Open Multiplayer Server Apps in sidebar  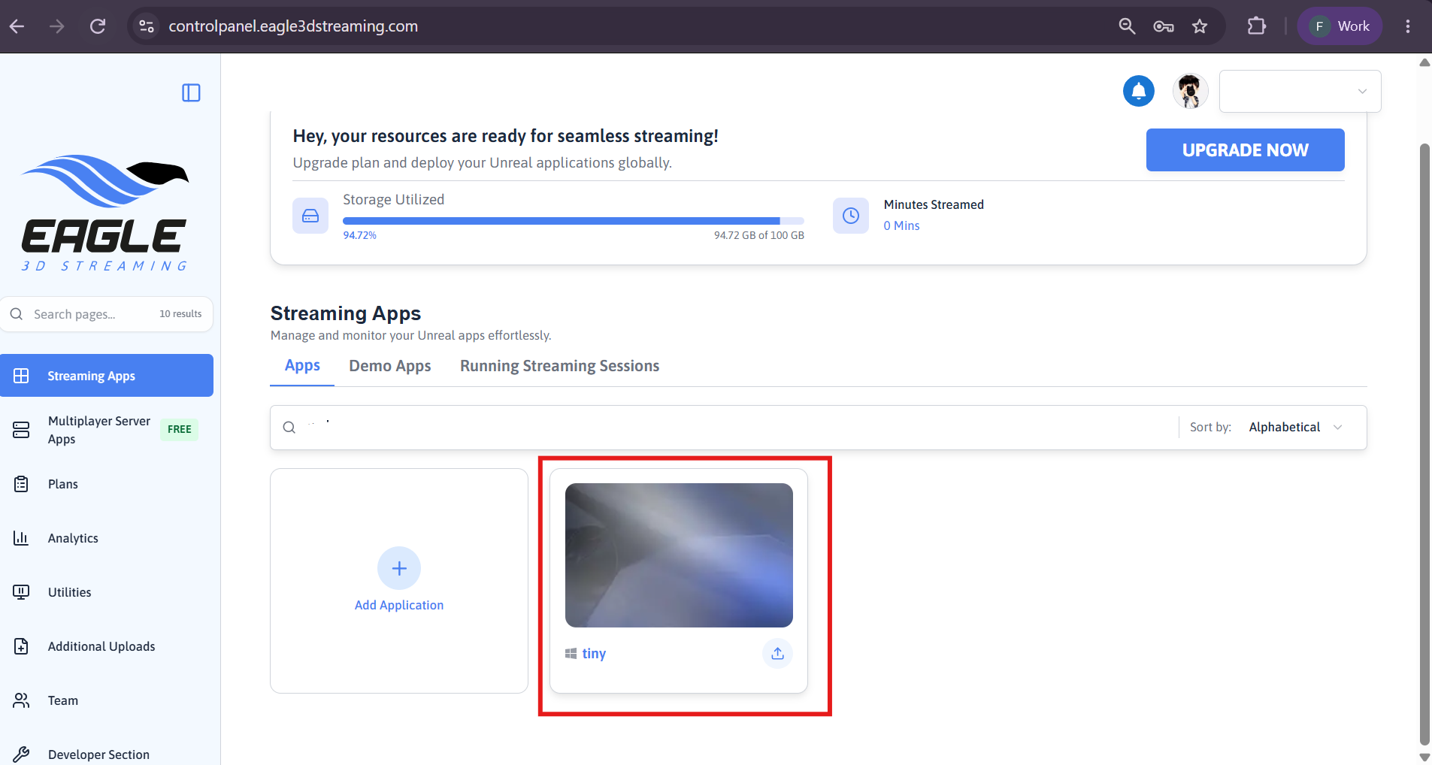(107, 430)
